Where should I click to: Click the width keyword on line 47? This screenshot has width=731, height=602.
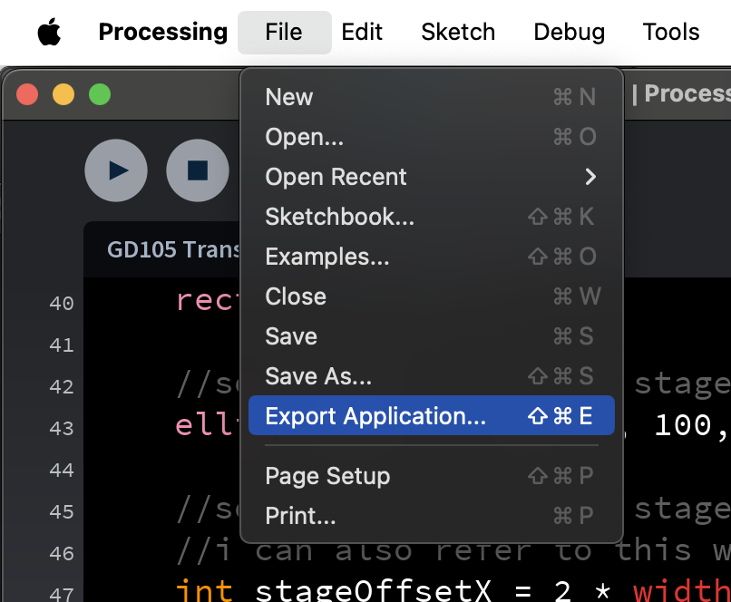682,591
